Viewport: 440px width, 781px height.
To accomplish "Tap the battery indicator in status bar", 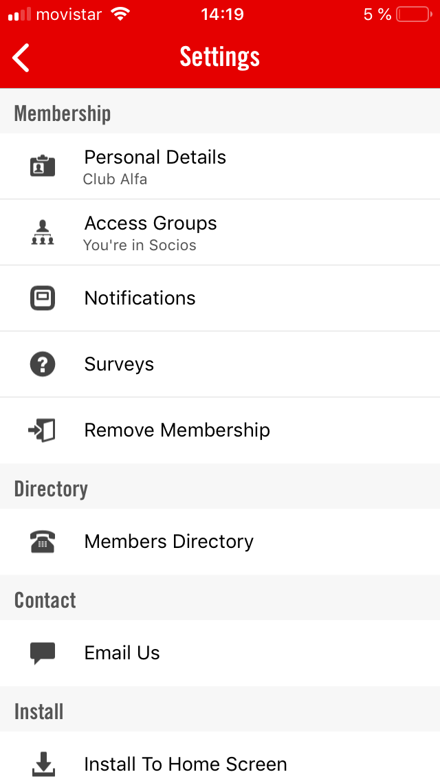I will 413,14.
